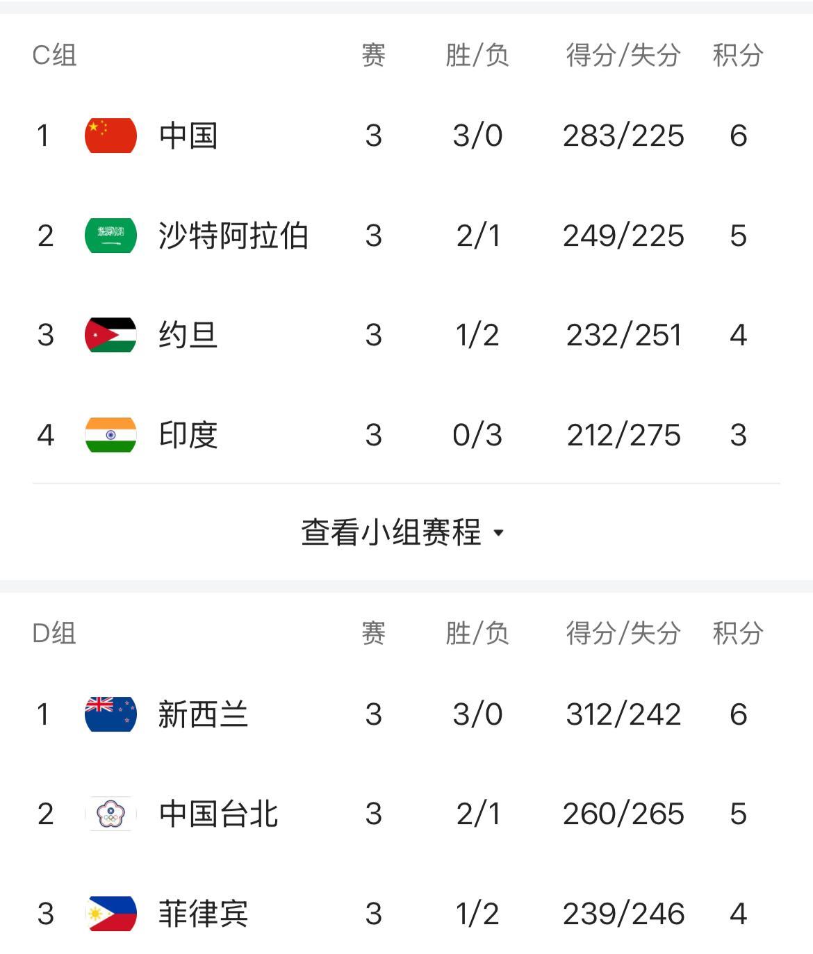
Task: Click the Philippines flag icon
Action: pyautogui.click(x=110, y=914)
